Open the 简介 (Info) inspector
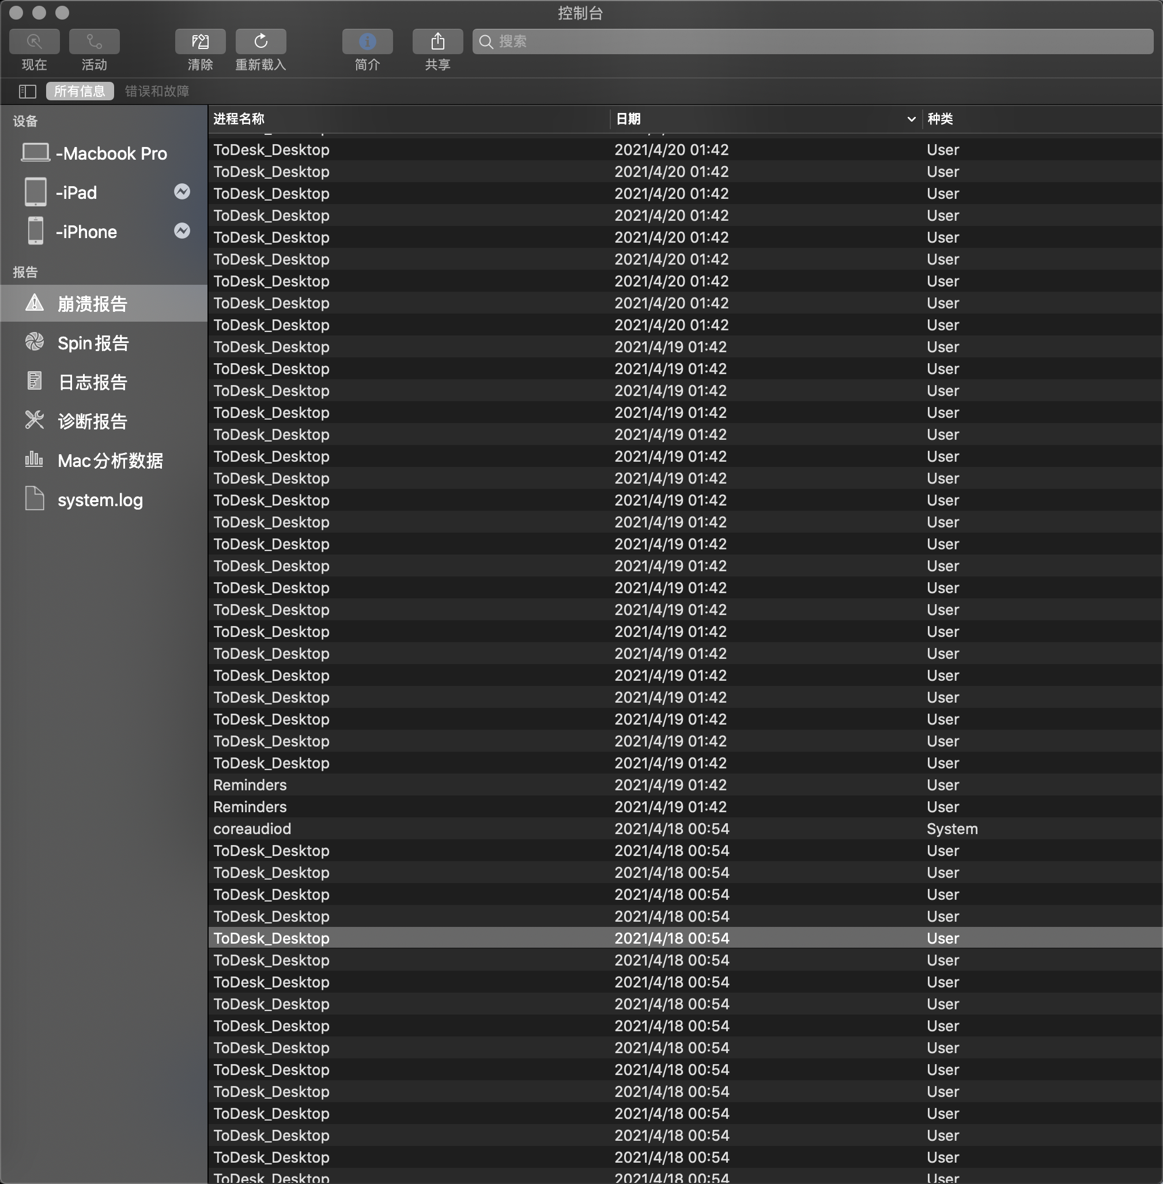The height and width of the screenshot is (1184, 1163). point(367,42)
